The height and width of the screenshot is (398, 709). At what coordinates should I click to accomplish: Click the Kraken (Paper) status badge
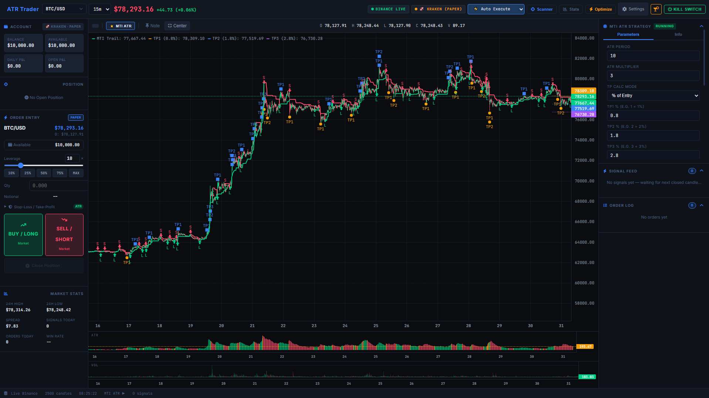(x=438, y=9)
